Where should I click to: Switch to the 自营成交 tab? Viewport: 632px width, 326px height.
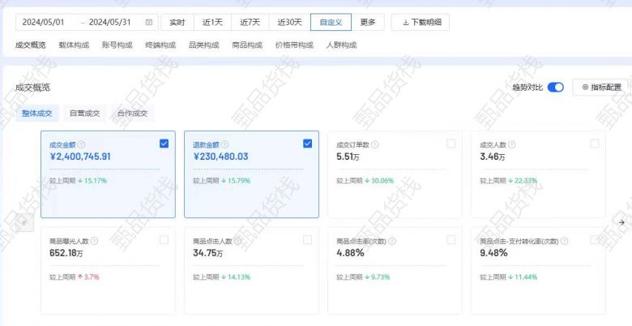pos(84,114)
